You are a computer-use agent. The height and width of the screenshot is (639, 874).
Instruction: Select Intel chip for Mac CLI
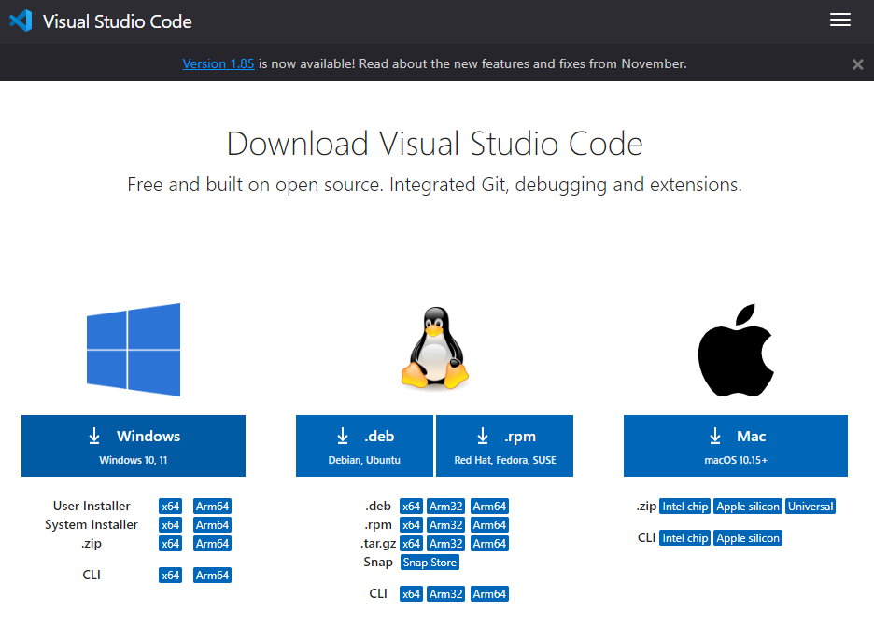pyautogui.click(x=685, y=537)
